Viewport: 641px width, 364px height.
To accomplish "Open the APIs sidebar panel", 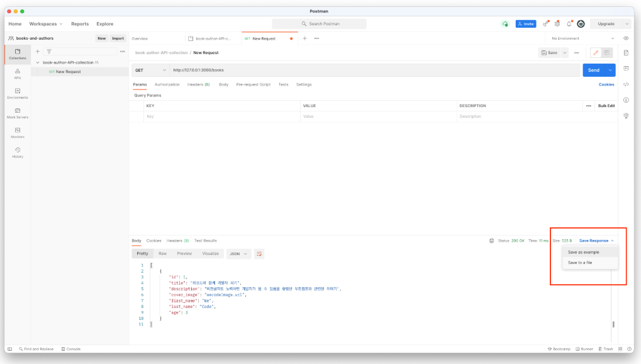I will pos(18,74).
